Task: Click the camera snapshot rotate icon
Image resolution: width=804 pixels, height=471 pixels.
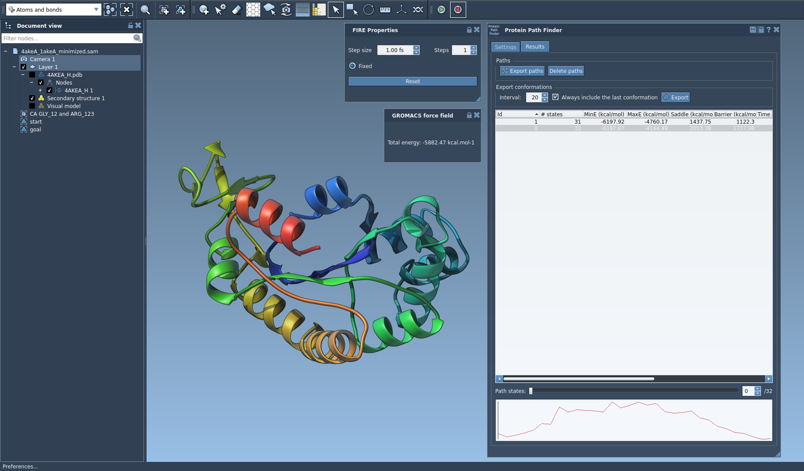Action: click(x=286, y=10)
